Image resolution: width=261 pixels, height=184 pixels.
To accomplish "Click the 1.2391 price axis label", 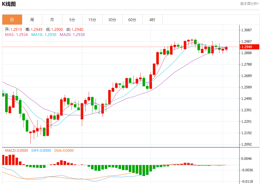I will [x=246, y=110].
